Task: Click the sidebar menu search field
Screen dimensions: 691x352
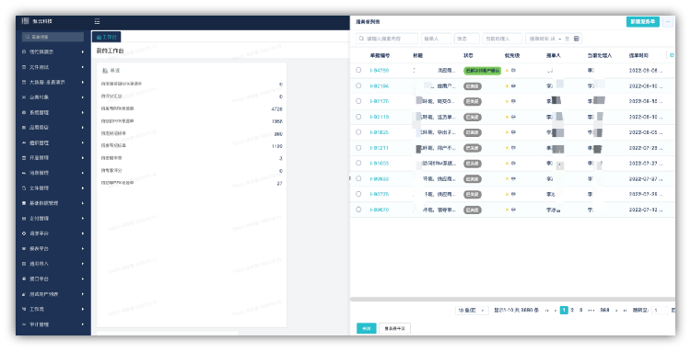Action: pos(53,37)
